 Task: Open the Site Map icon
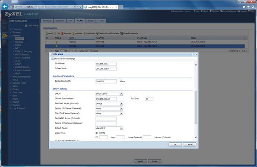pos(211,11)
